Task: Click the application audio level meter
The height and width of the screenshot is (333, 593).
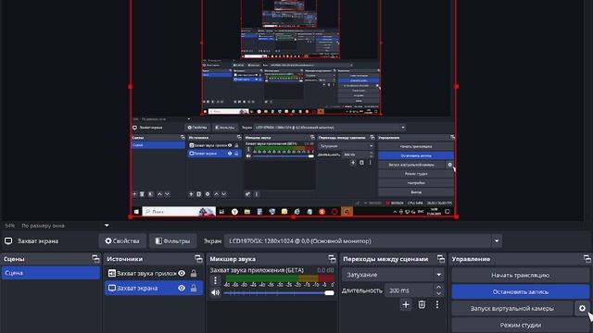Action: (x=279, y=278)
